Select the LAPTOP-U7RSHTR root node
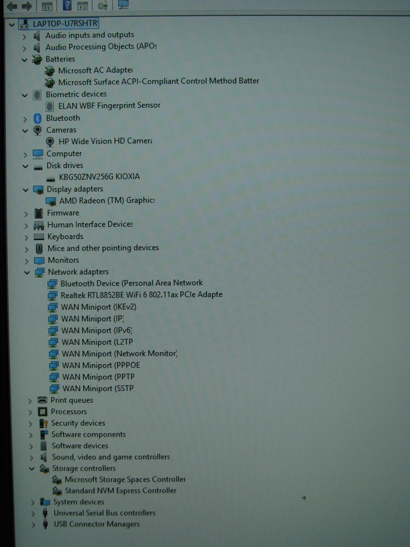 (65, 24)
